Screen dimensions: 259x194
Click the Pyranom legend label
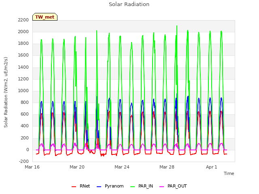[x=114, y=186]
